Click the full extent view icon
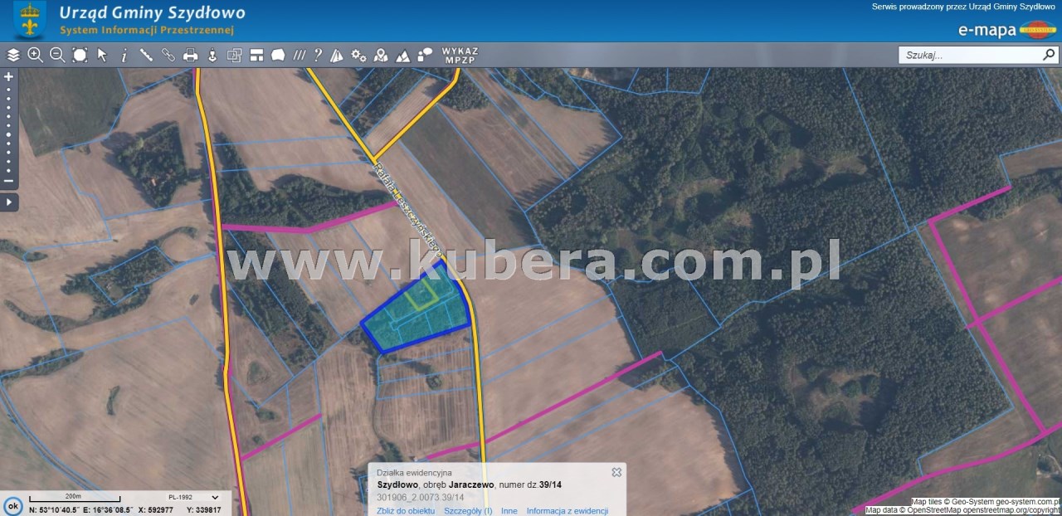This screenshot has width=1062, height=516. click(80, 56)
